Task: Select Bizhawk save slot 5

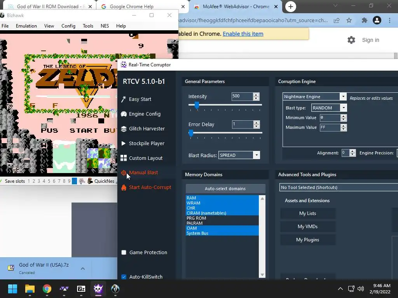Action: (x=49, y=181)
